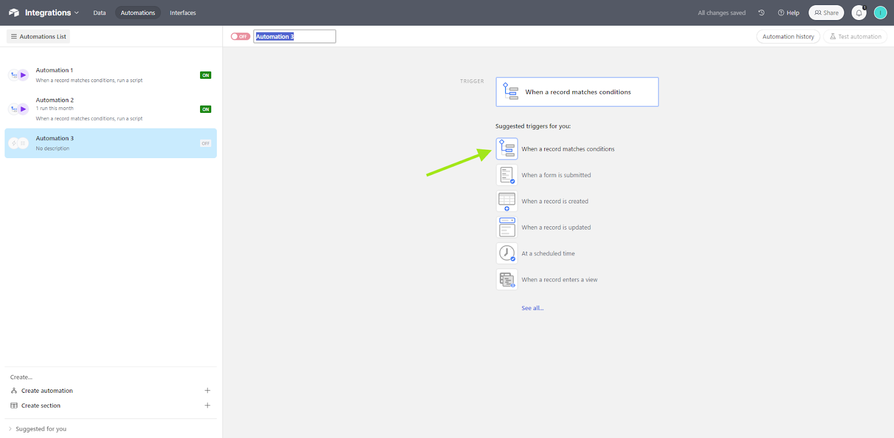Switch to the Automations tab
This screenshot has width=894, height=438.
(138, 13)
